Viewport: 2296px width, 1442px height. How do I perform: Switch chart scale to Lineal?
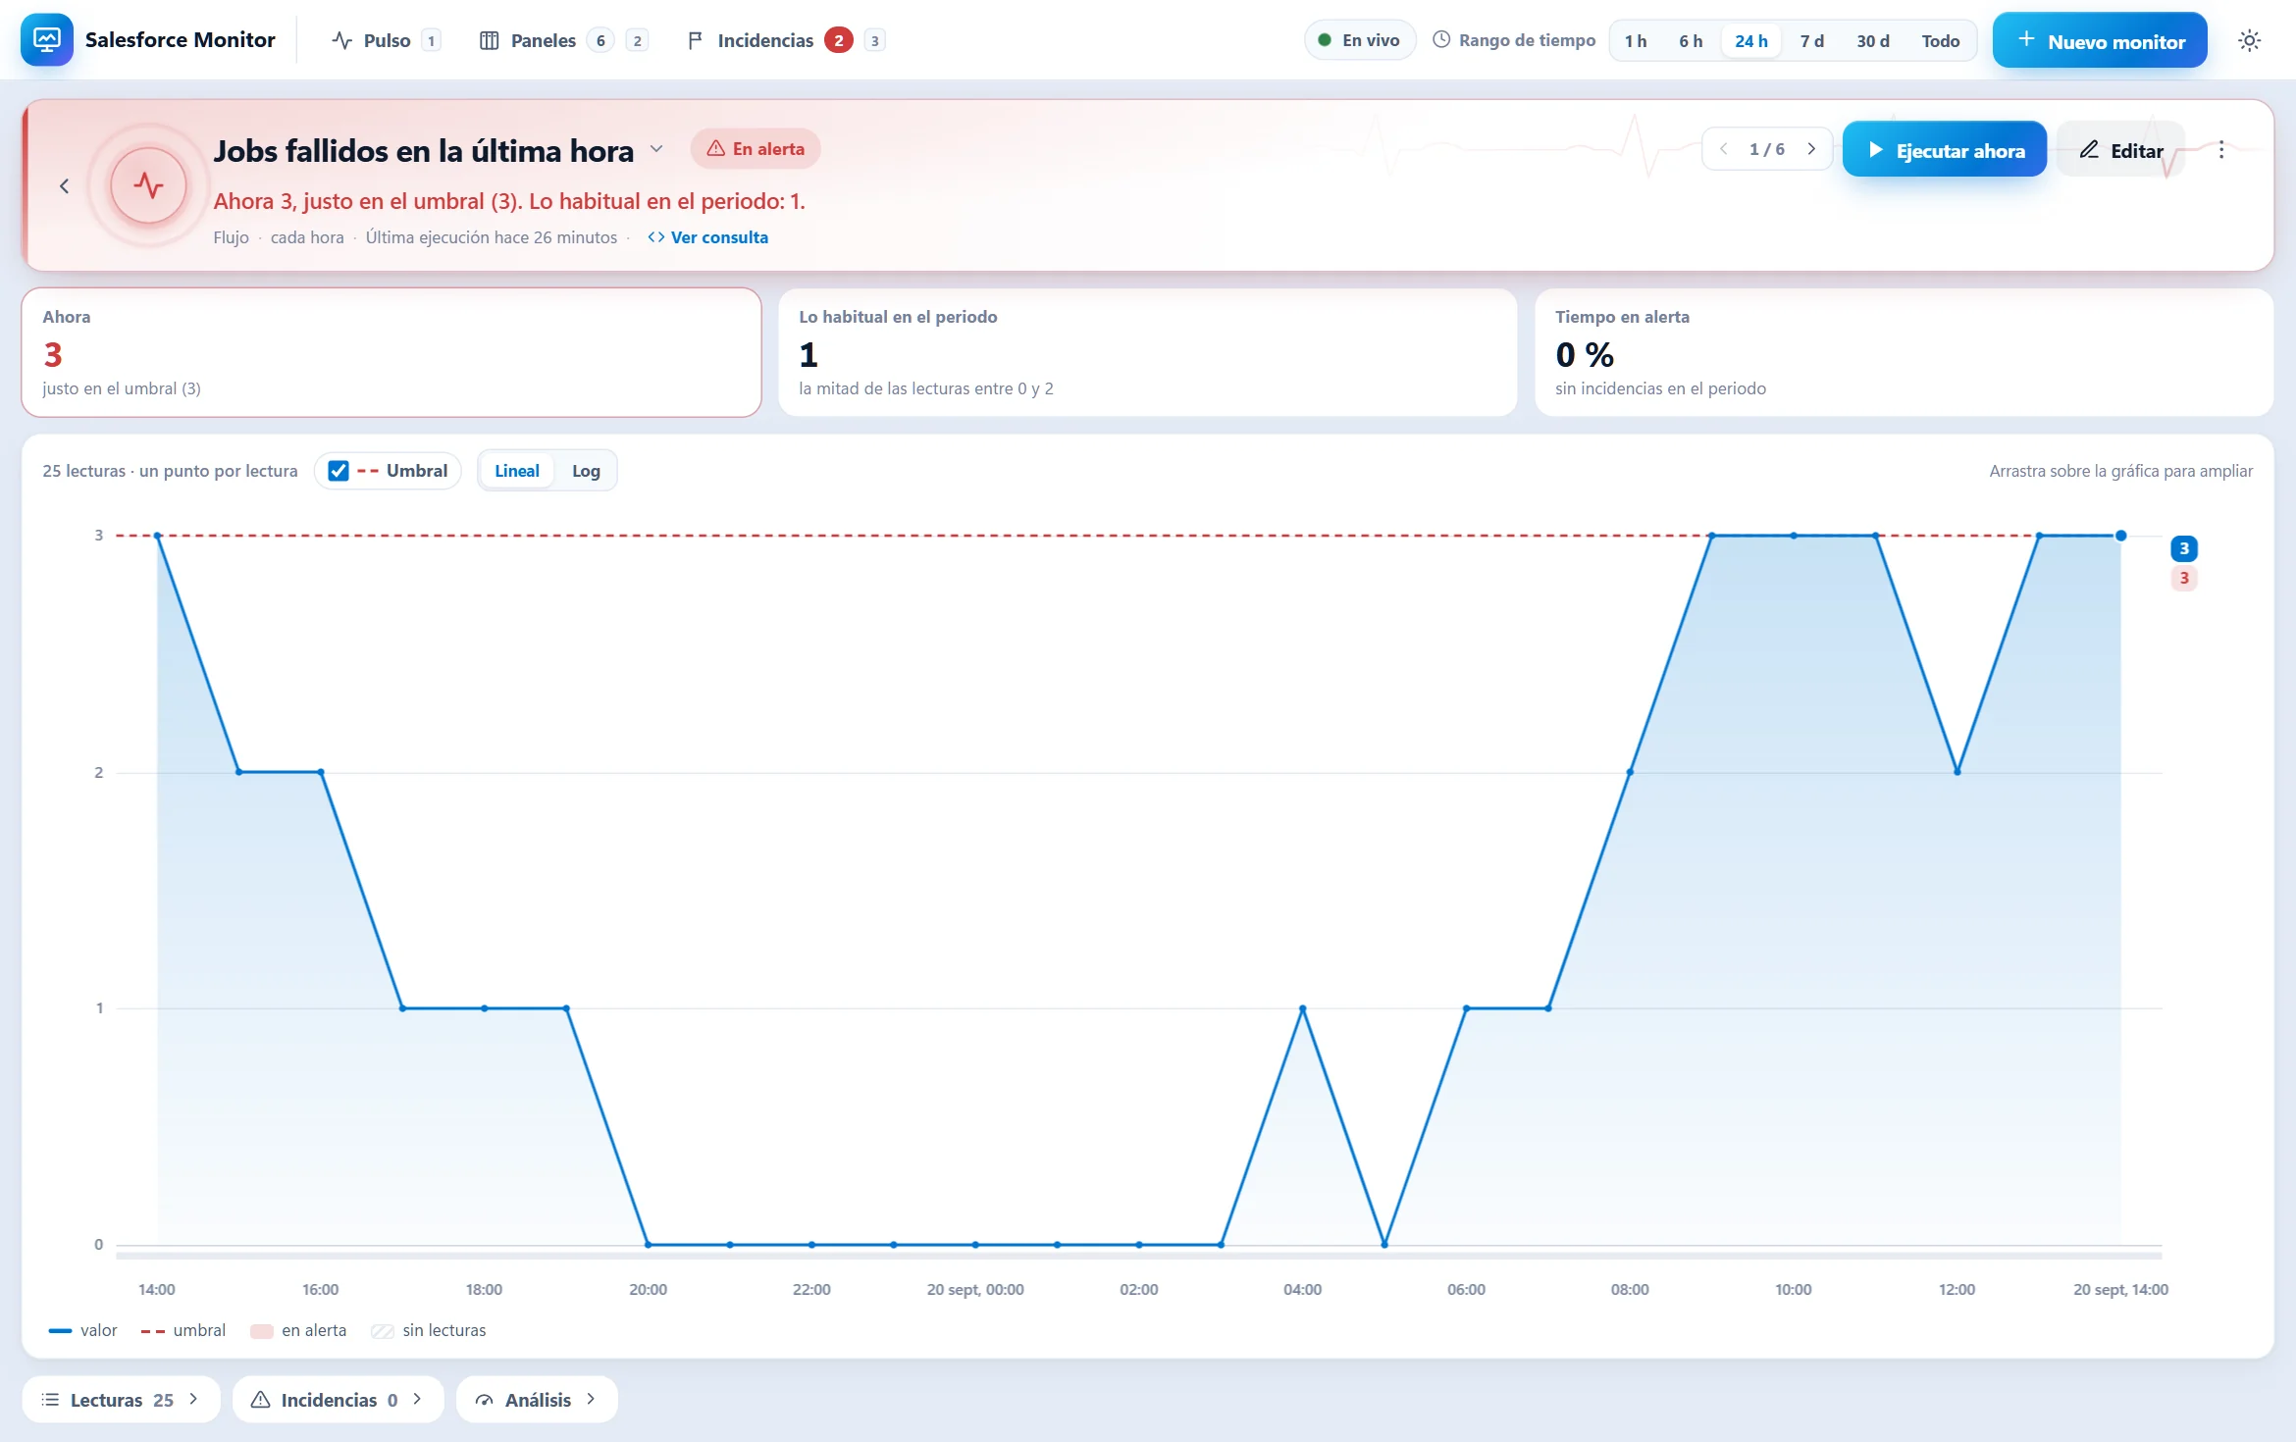tap(516, 471)
